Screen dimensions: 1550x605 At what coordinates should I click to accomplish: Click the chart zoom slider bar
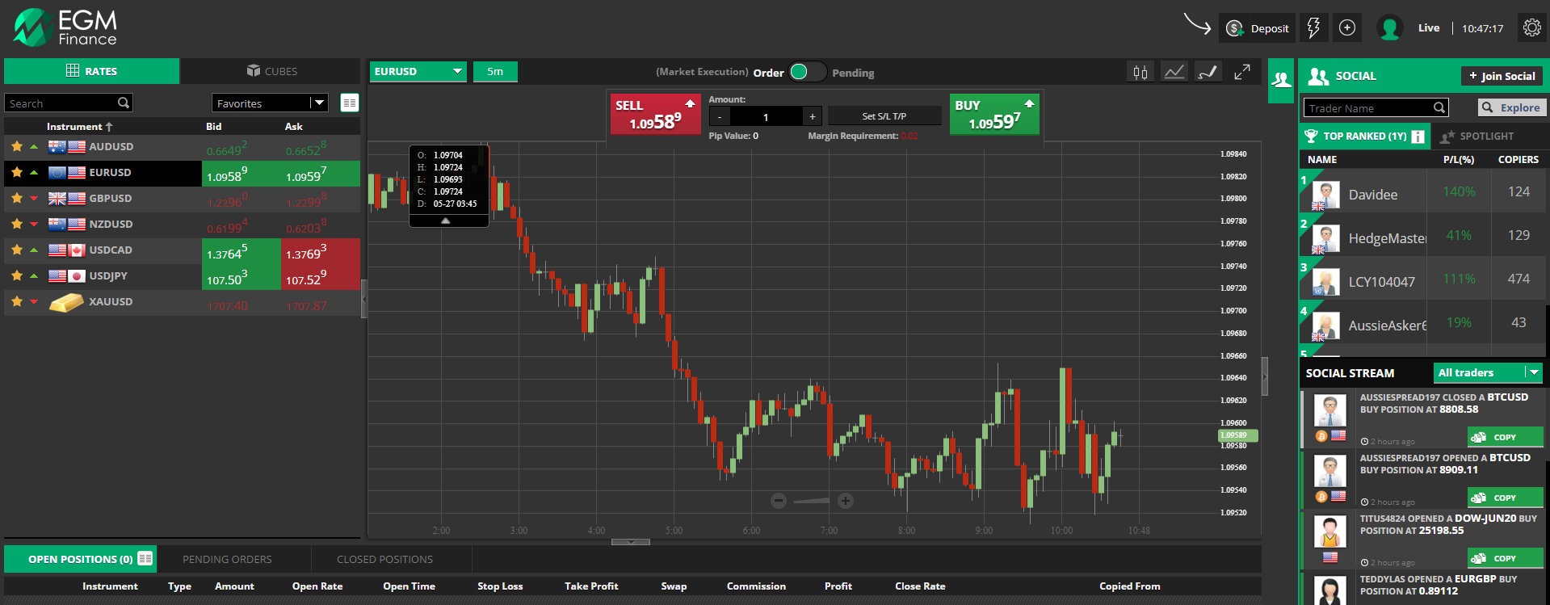click(x=812, y=501)
